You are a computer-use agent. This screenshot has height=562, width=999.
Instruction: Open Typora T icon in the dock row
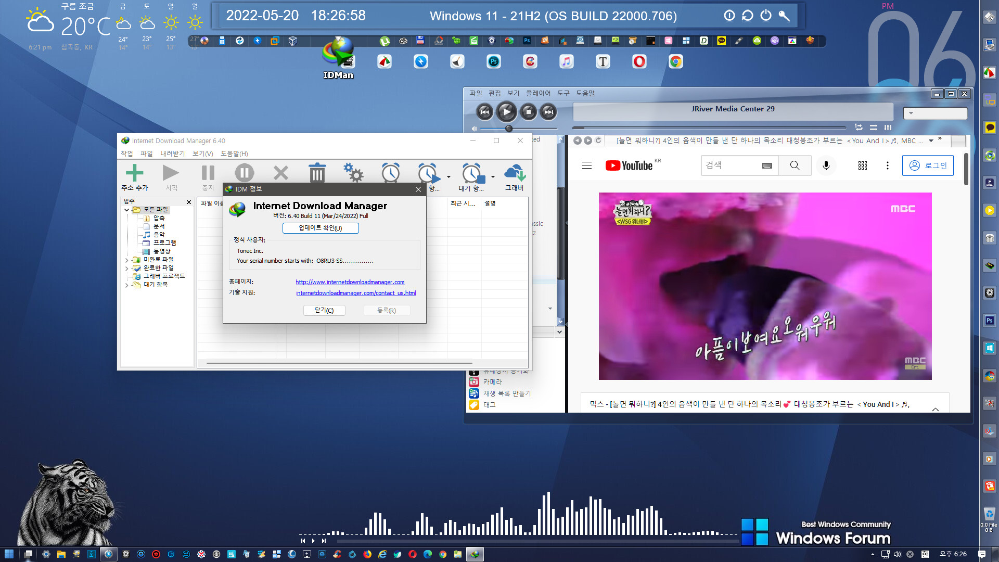click(x=603, y=61)
